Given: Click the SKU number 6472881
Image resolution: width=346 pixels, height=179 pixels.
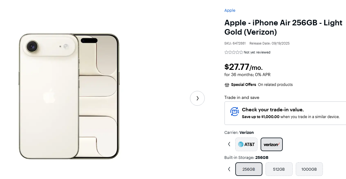Looking at the screenshot, I should point(239,43).
